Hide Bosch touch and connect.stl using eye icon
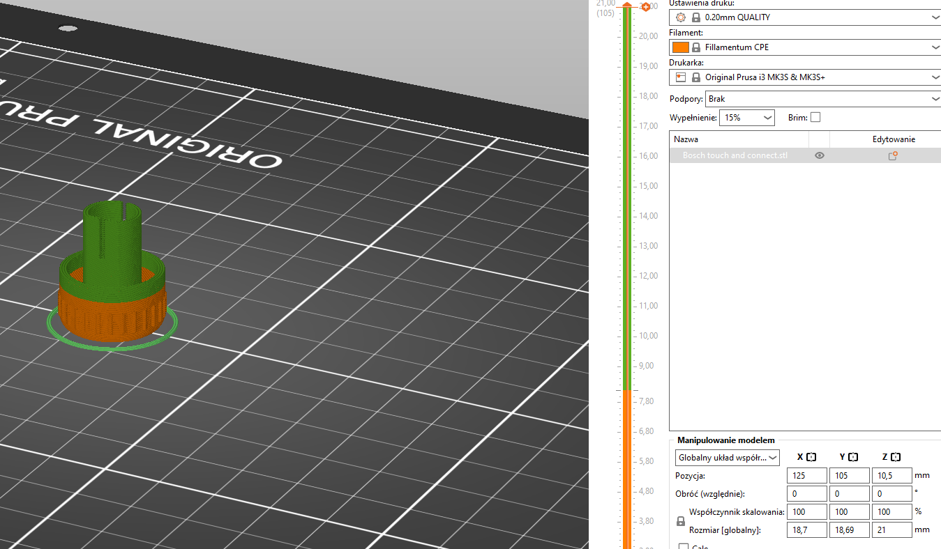This screenshot has height=549, width=941. tap(820, 156)
